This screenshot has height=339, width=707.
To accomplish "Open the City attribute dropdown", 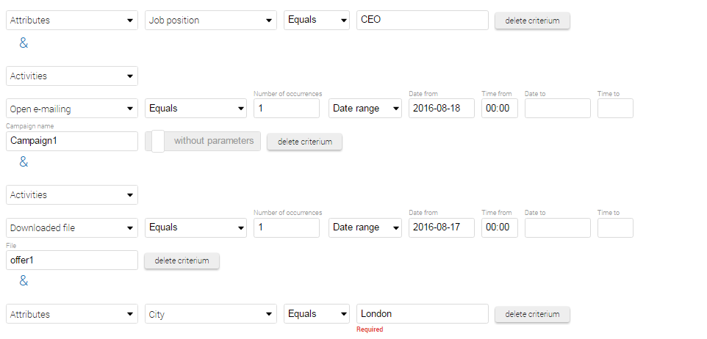I will 211,314.
